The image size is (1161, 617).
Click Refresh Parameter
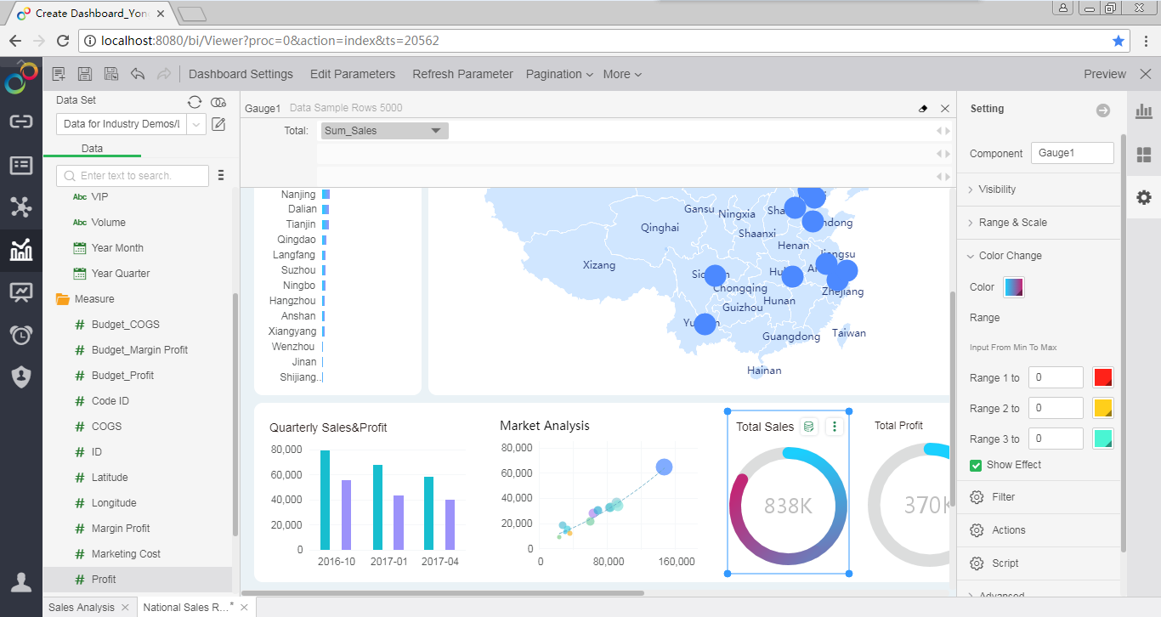(x=462, y=74)
